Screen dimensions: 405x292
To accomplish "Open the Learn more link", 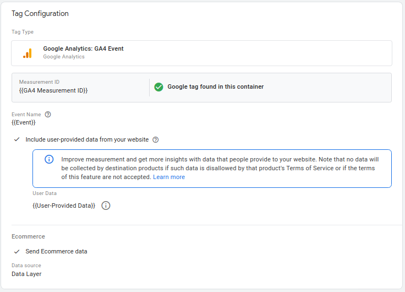I will [x=169, y=177].
